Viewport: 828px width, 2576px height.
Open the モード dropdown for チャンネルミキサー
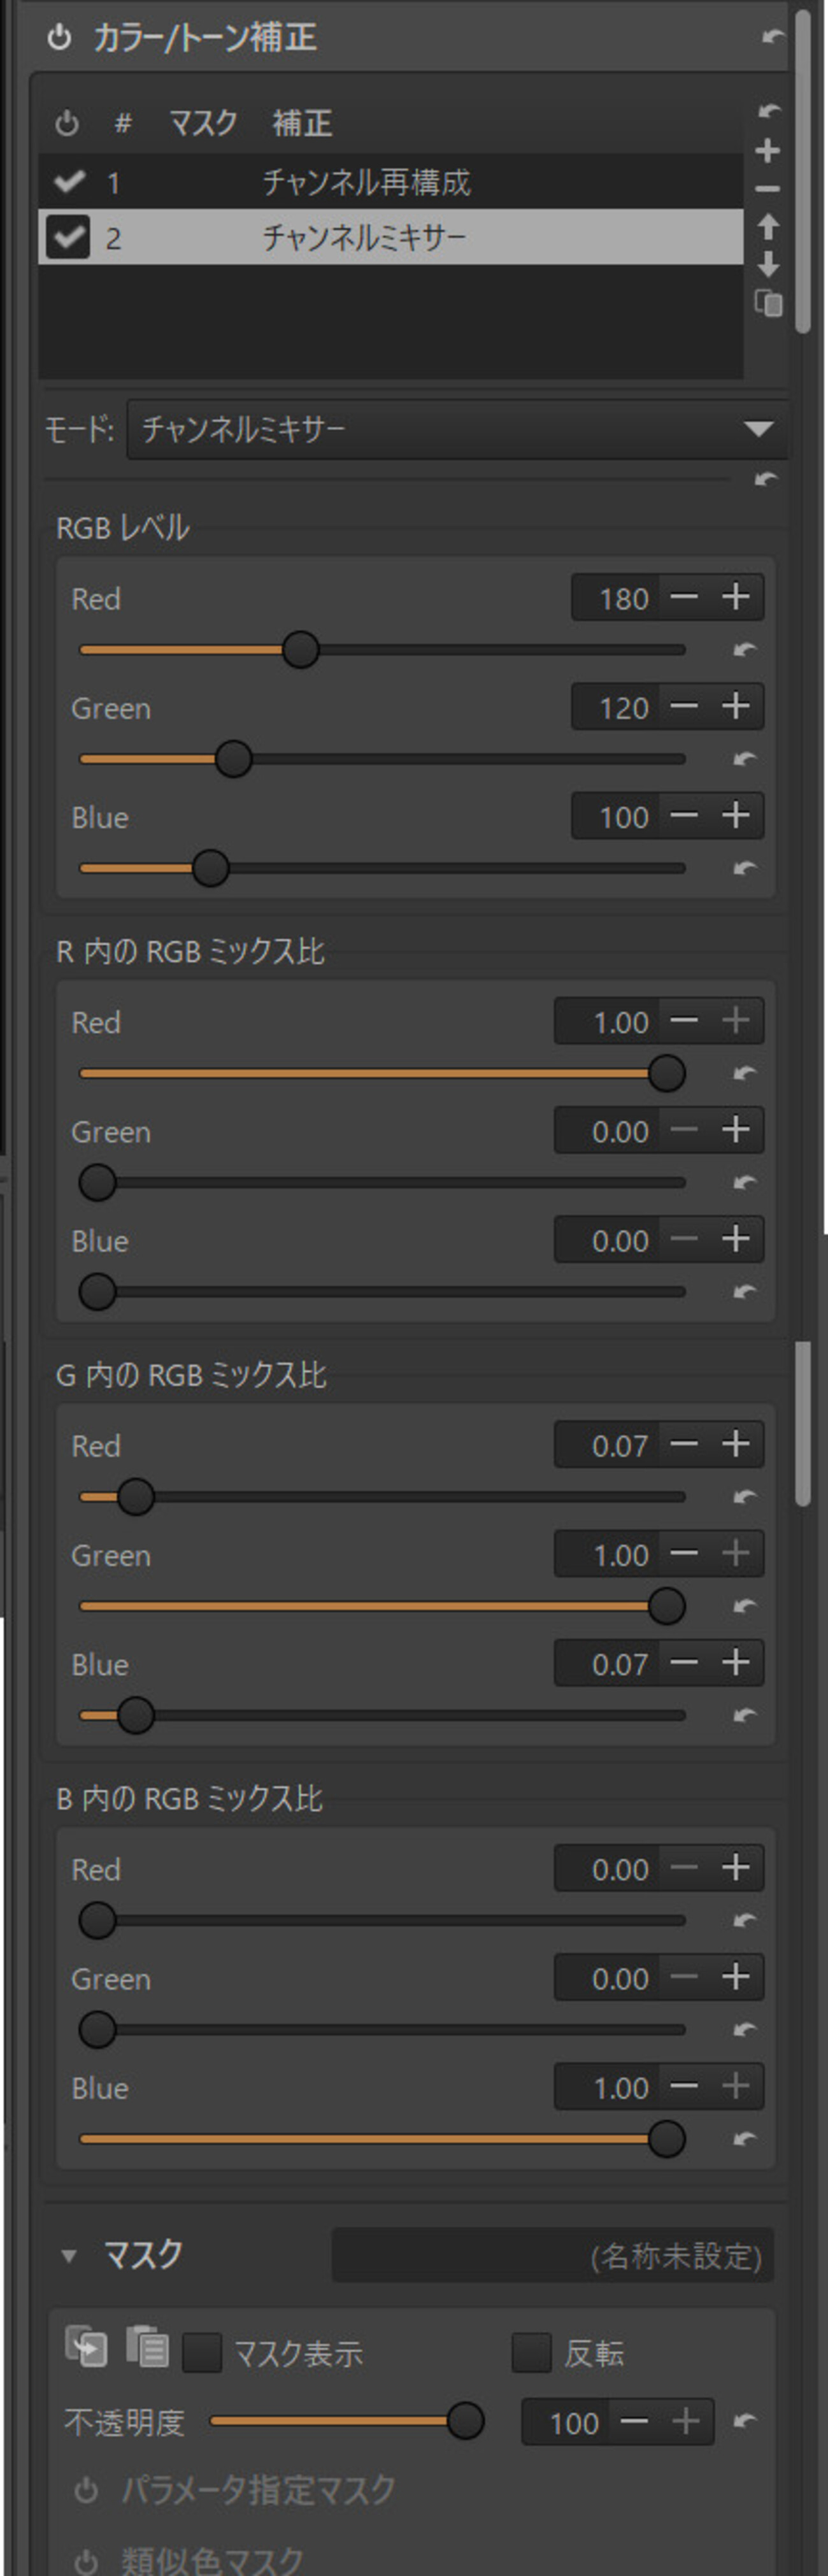(457, 429)
